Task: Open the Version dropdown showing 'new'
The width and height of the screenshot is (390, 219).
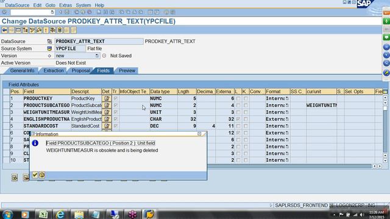Action: 97,55
